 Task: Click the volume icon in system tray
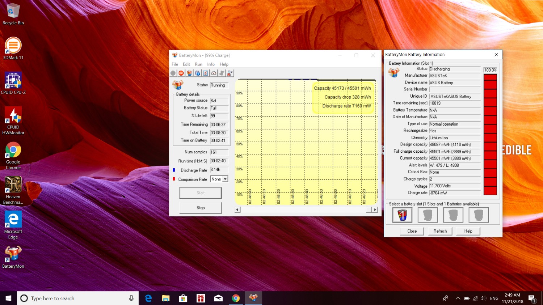483,298
